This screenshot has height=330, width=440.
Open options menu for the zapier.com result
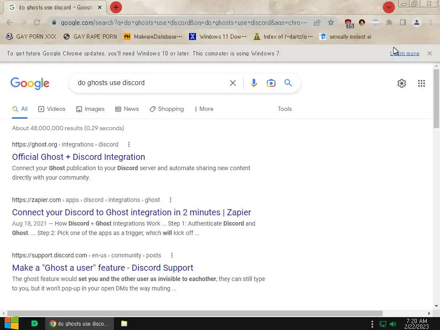coord(170,200)
